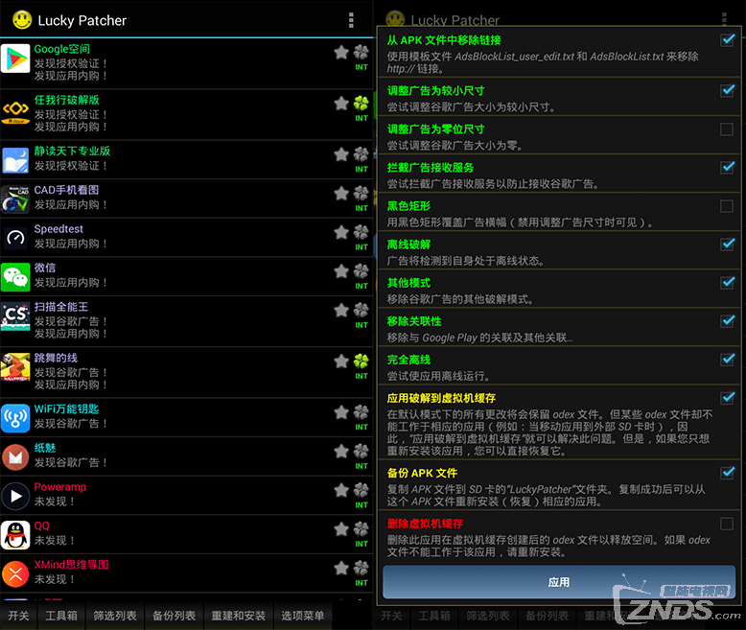This screenshot has width=746, height=630.
Task: Toggle 应用破解到虚拟机缓存 checkbox
Action: pyautogui.click(x=727, y=398)
